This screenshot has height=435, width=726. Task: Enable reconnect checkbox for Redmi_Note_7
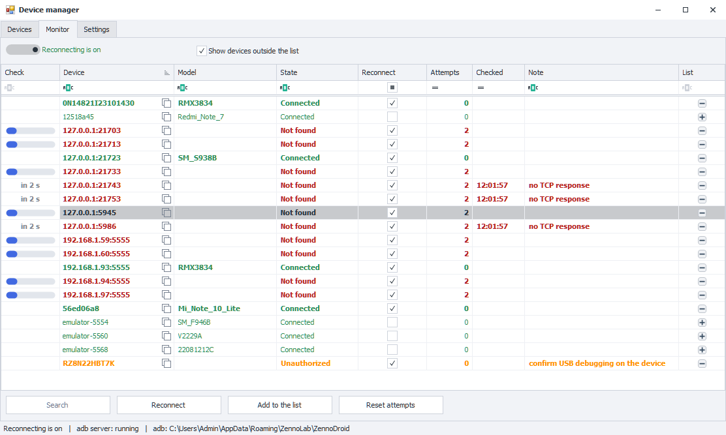click(392, 117)
